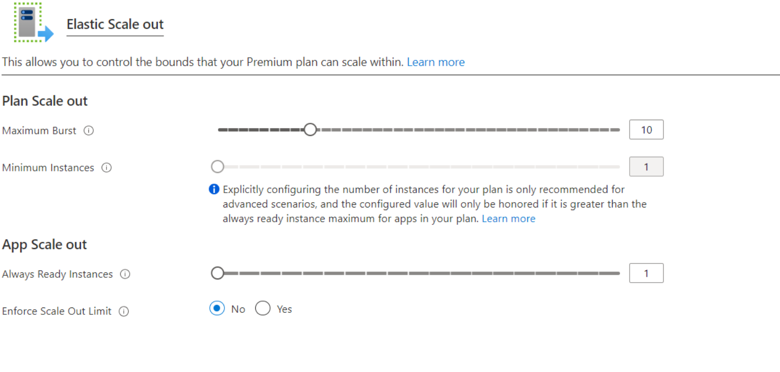Open the Learn more link in the instances advisory note
This screenshot has height=372, width=780.
click(x=508, y=219)
